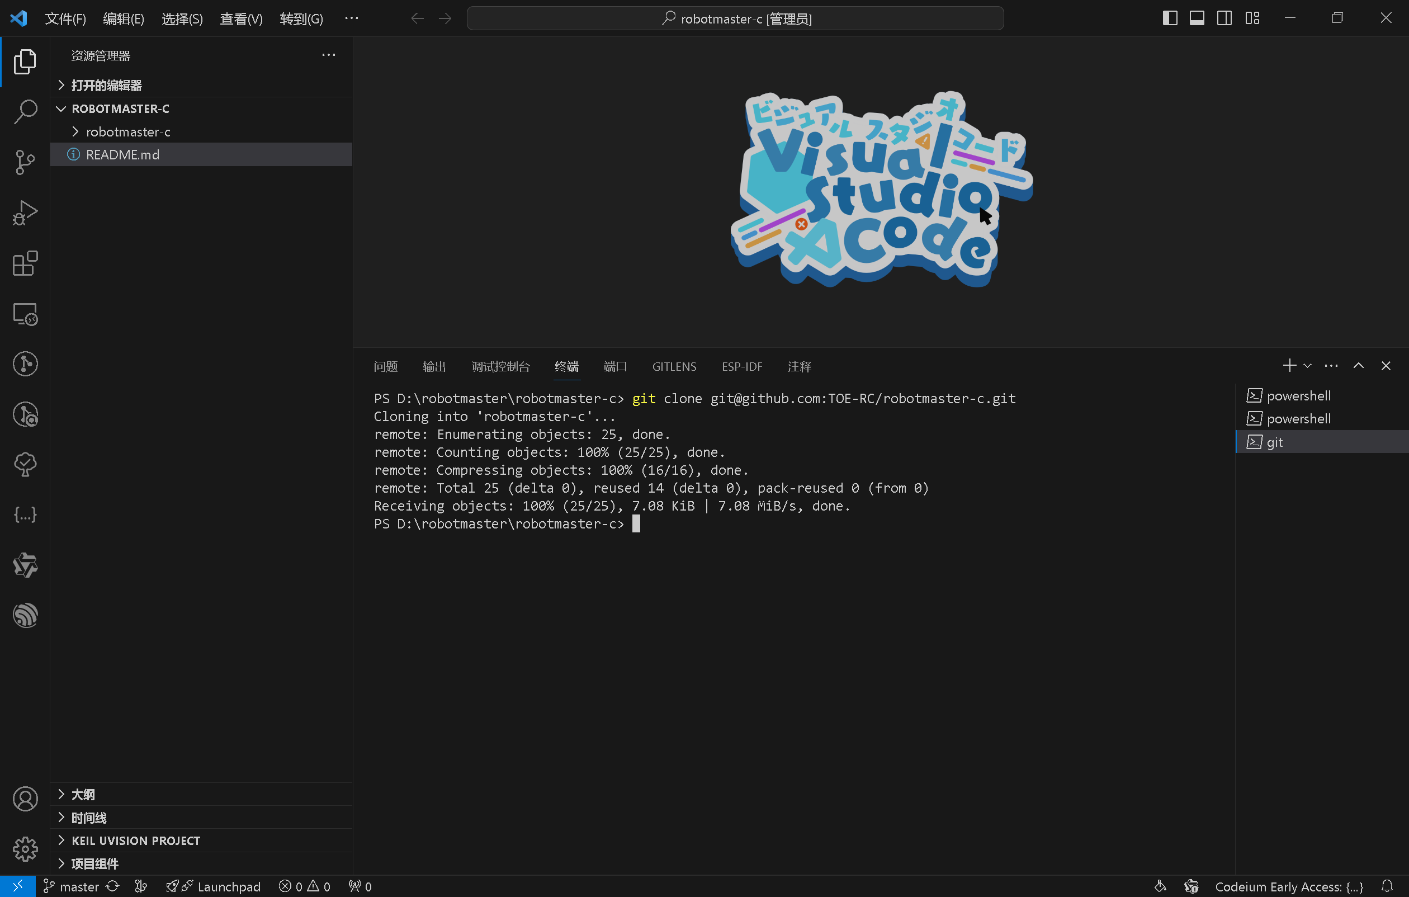The height and width of the screenshot is (897, 1409).
Task: Expand the 打开的编辑器 section
Action: coord(201,86)
